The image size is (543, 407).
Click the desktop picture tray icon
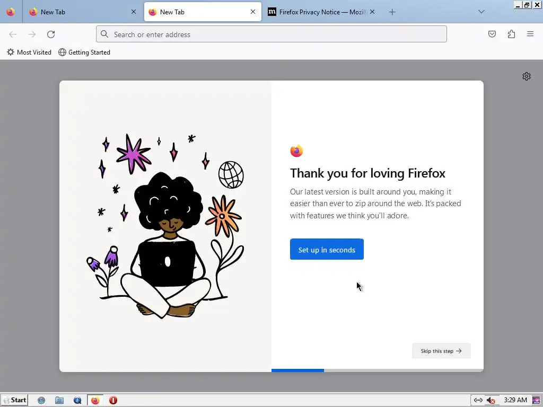pyautogui.click(x=537, y=400)
